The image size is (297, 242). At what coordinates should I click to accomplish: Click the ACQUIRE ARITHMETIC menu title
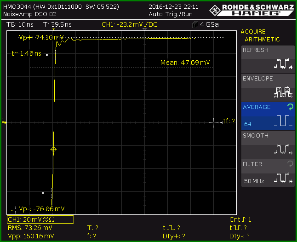tap(260, 35)
